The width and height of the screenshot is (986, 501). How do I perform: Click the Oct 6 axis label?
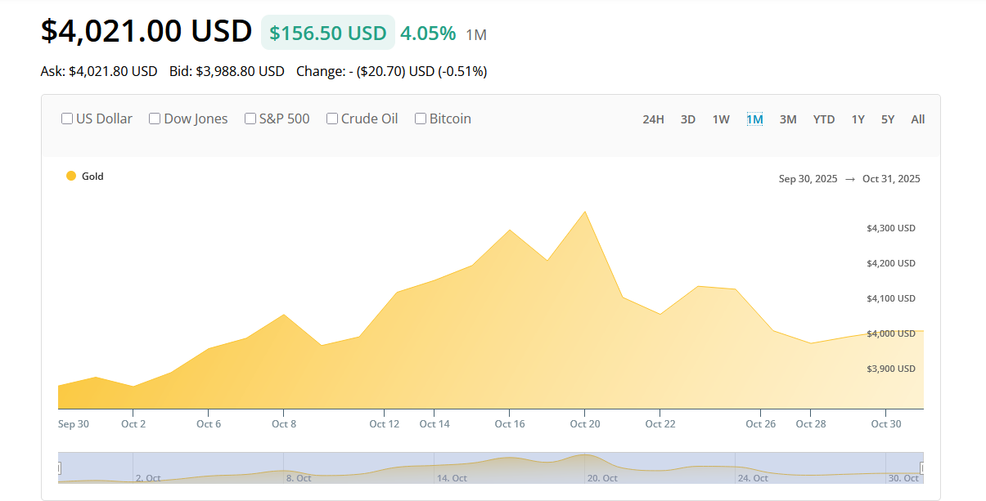[x=209, y=423]
